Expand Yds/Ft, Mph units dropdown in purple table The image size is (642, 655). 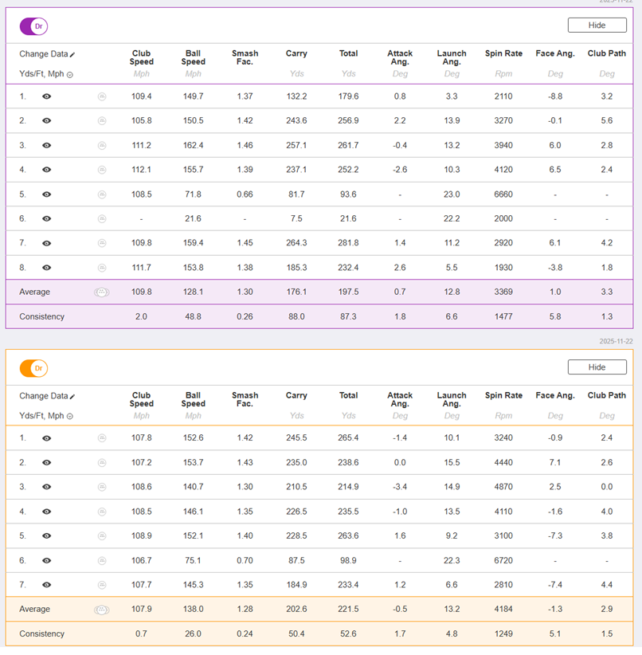tap(70, 75)
